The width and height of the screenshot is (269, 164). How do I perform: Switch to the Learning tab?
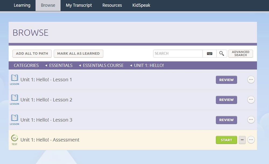tap(22, 5)
